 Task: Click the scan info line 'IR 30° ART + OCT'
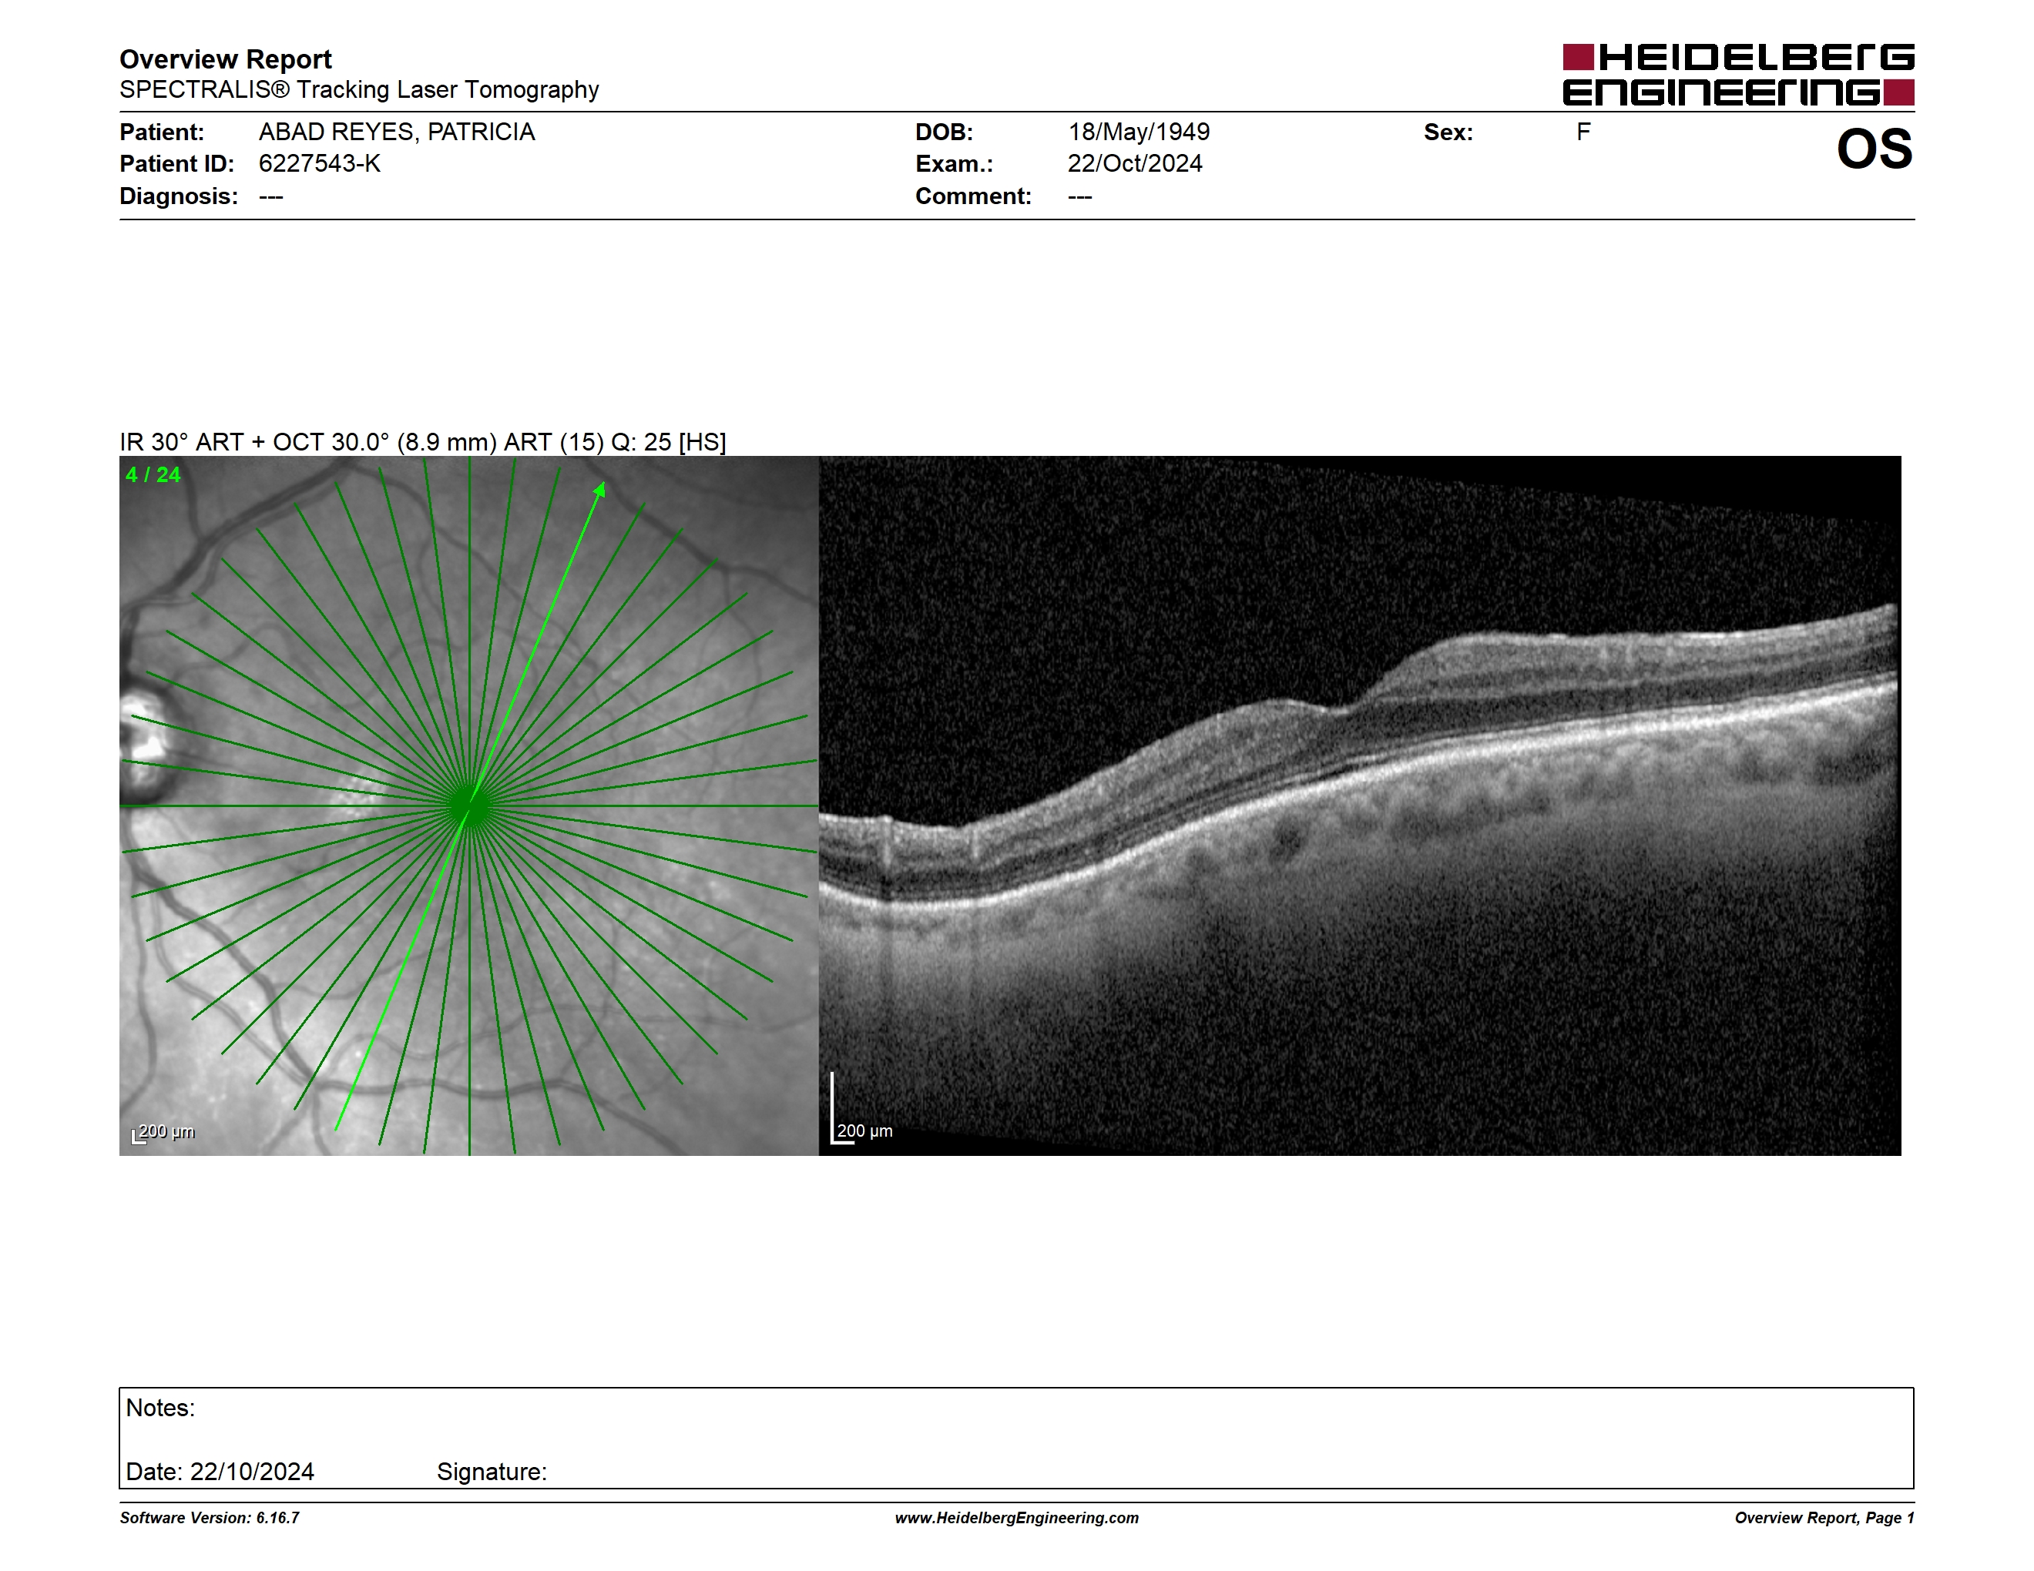423,442
